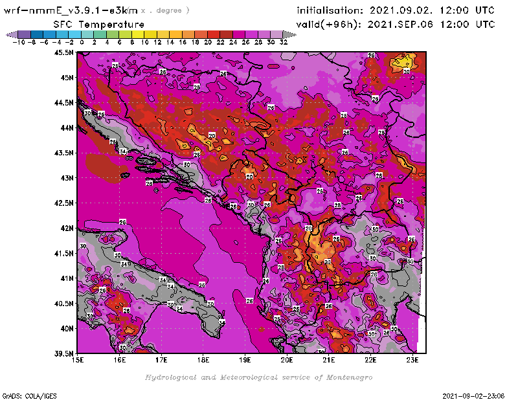Pick the legend swatch between 2 and 4

pos(100,34)
